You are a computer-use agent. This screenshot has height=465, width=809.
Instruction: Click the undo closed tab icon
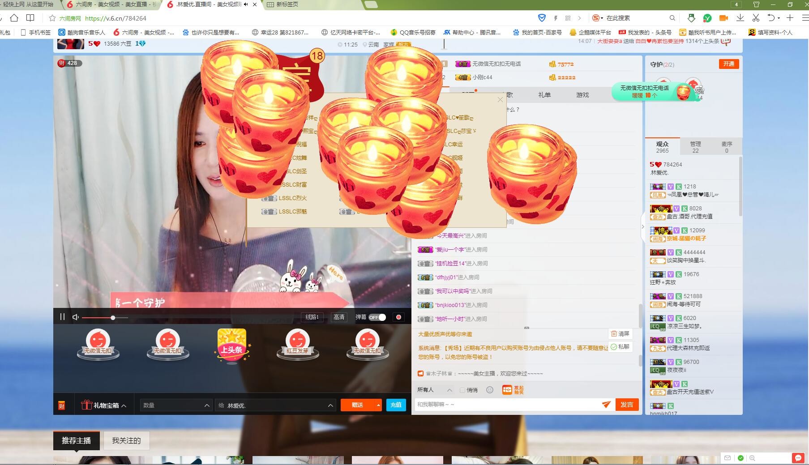pyautogui.click(x=771, y=18)
